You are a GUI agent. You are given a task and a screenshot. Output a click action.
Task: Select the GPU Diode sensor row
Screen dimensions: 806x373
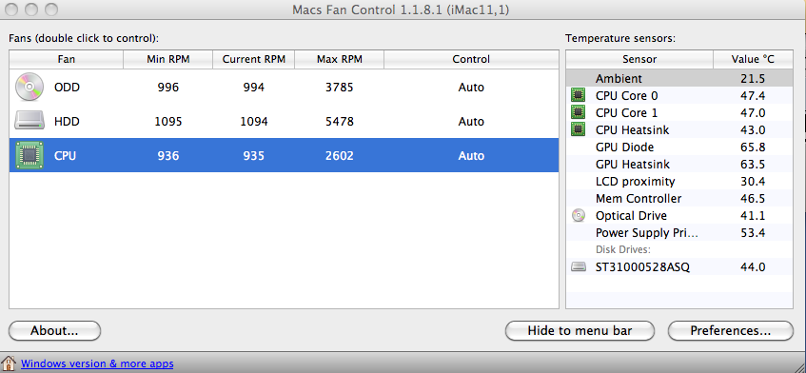(679, 147)
